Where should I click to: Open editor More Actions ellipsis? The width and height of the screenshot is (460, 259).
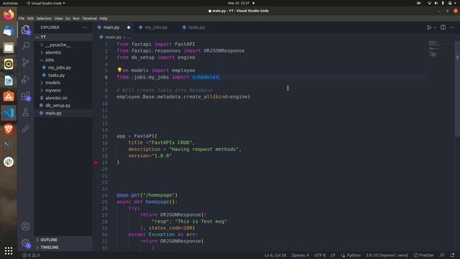(452, 27)
